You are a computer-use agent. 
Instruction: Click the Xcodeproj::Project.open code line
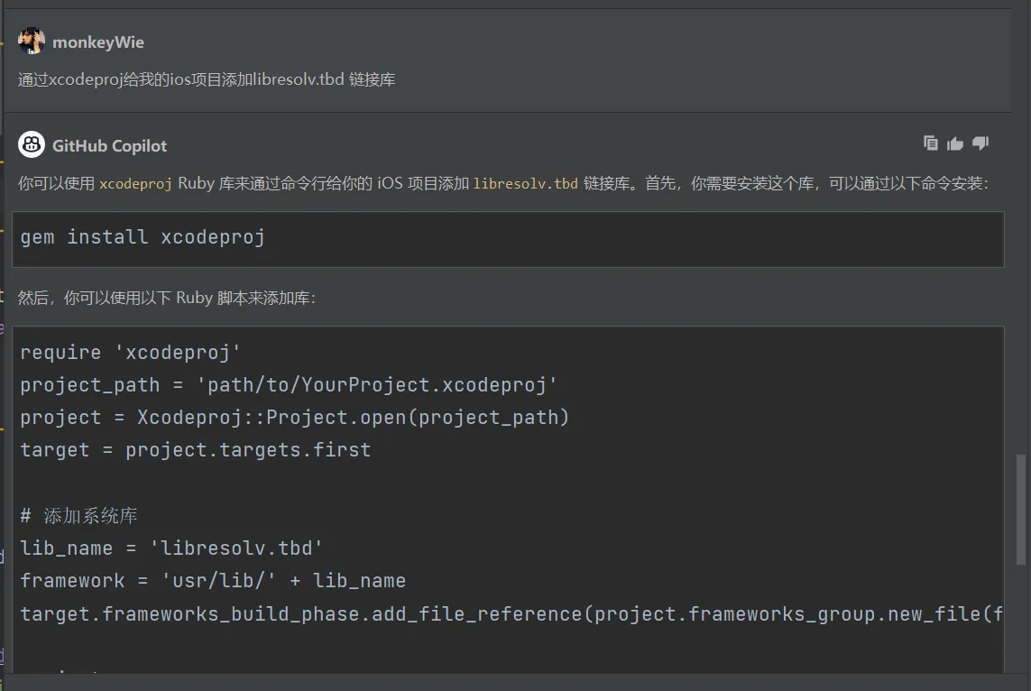click(295, 418)
